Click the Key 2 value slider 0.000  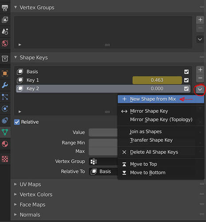click(157, 89)
